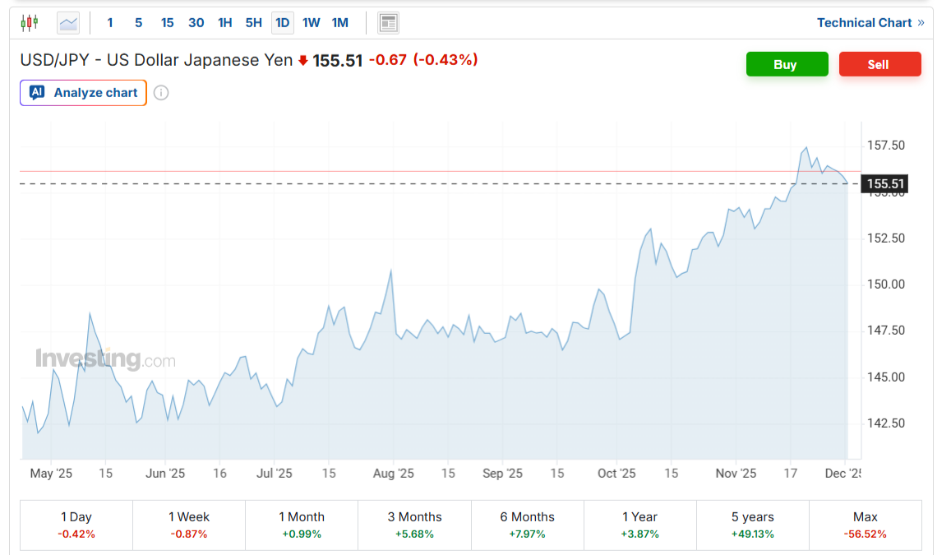Select the 1 Week performance tab
Viewport: 951px width, 555px height.
[188, 524]
